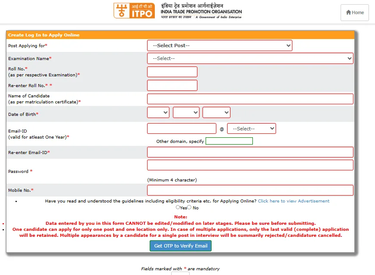Screen dimensions: 375x275
Task: Click the Mobile No. field
Action: (250, 190)
